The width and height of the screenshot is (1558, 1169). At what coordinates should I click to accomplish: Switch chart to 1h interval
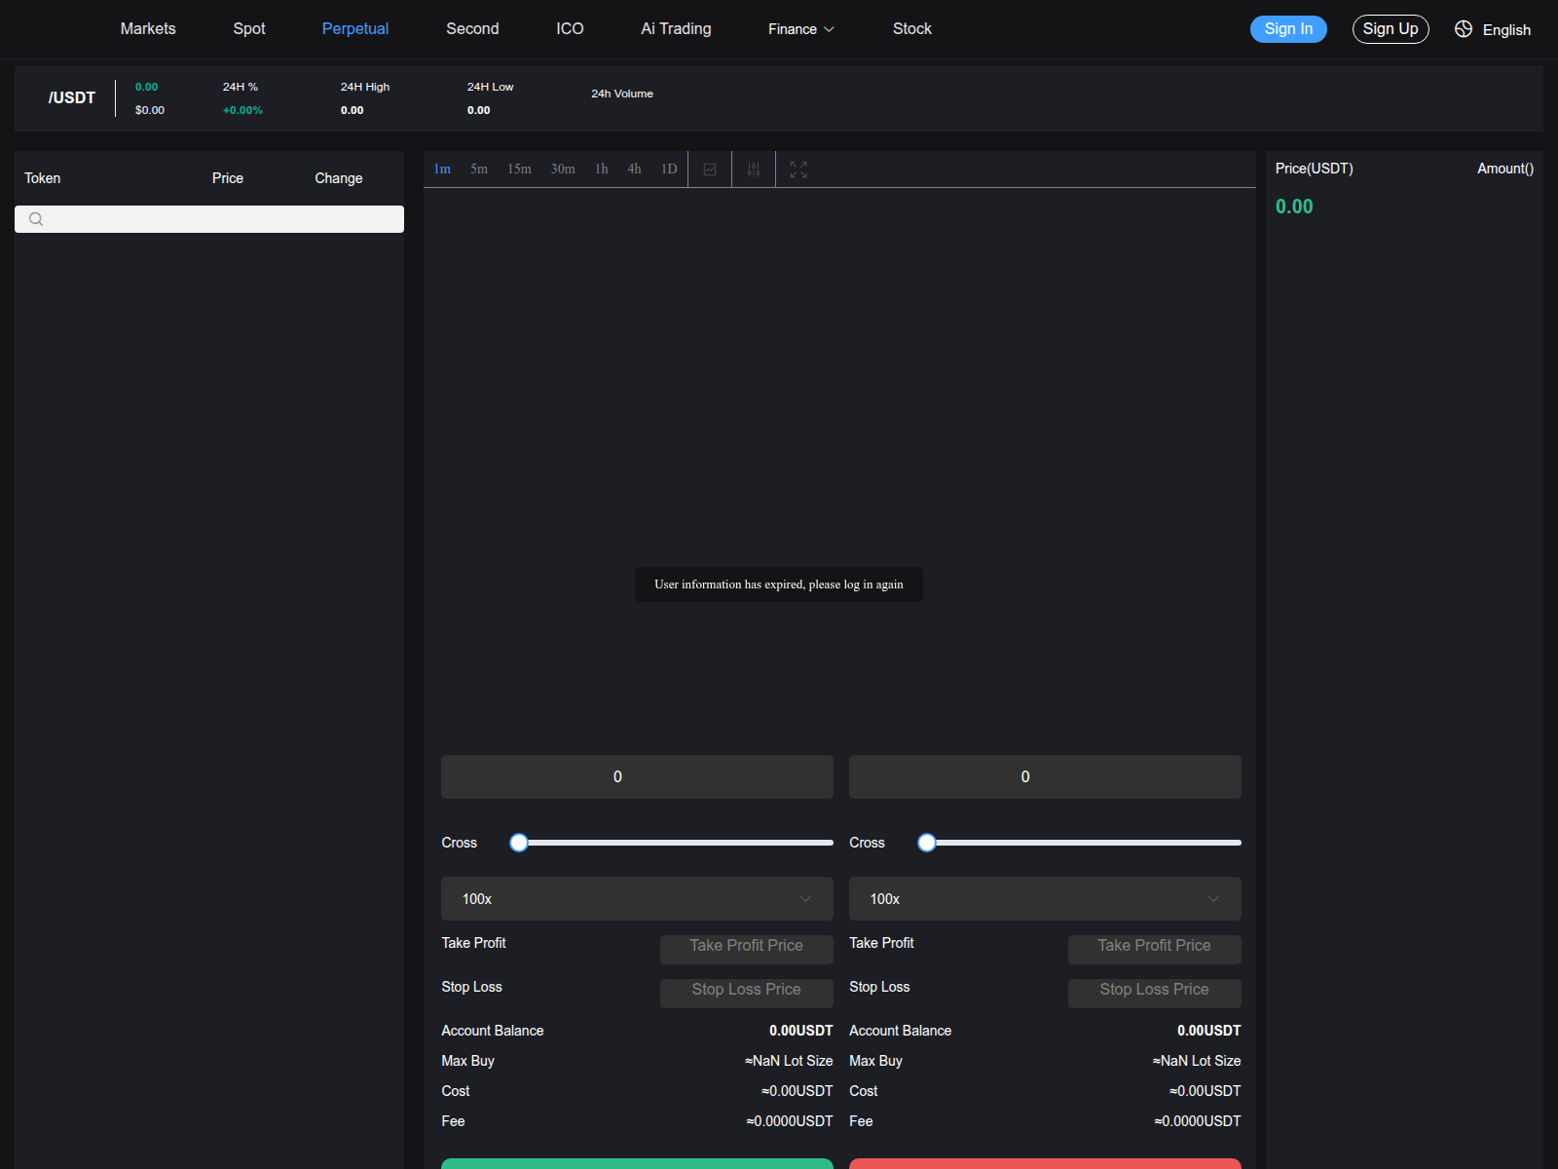pos(602,170)
